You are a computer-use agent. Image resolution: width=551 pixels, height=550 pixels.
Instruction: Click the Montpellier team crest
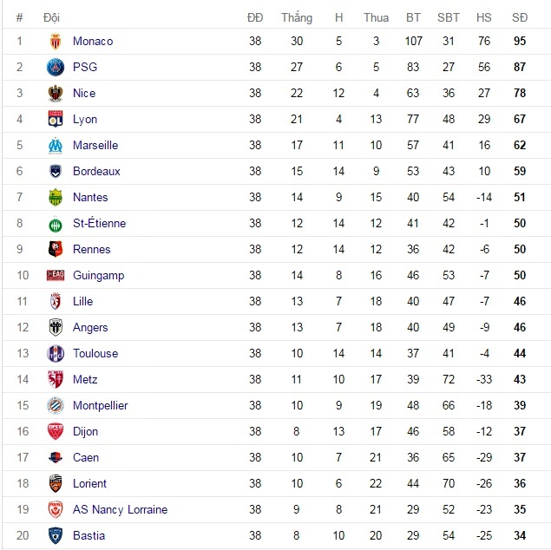pos(56,406)
